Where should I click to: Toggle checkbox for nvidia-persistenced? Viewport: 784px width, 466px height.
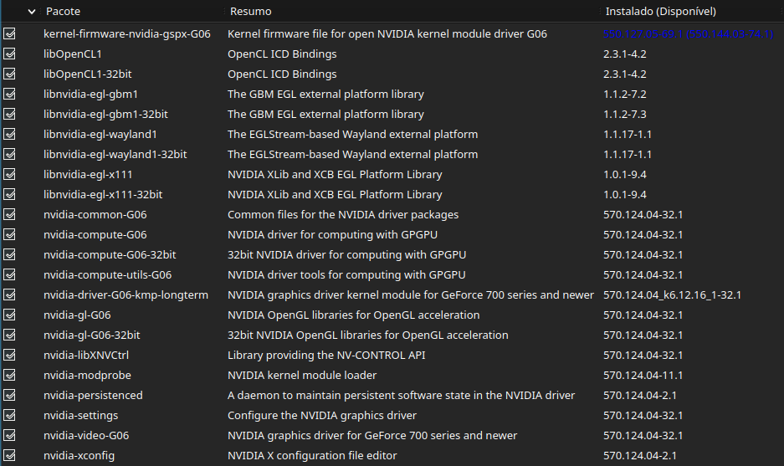tap(9, 395)
